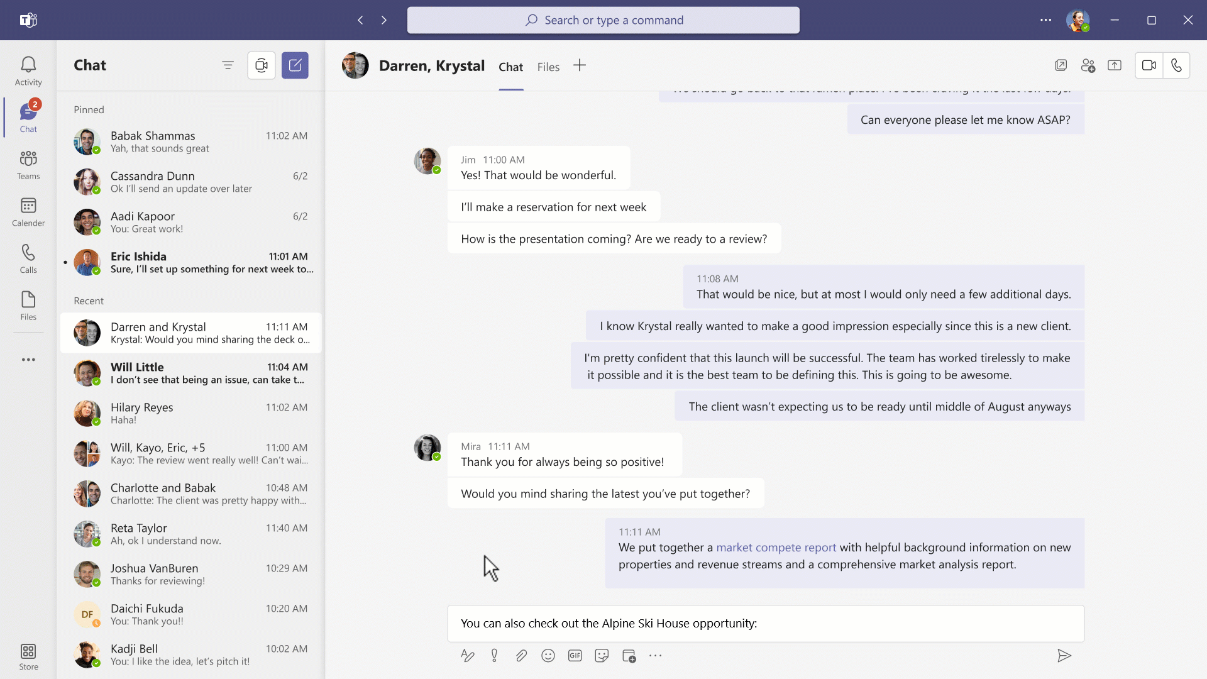The width and height of the screenshot is (1207, 679).
Task: Open more messaging options with the ellipsis
Action: click(656, 655)
